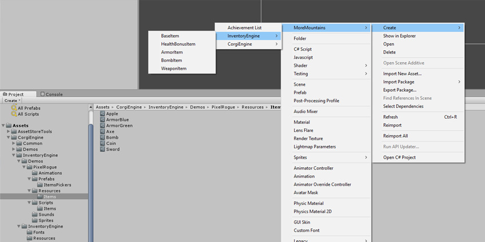
Task: Click the ArmorGreen asset icon
Action: [x=103, y=126]
